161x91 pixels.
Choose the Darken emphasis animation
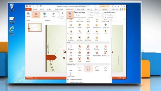click(79, 26)
